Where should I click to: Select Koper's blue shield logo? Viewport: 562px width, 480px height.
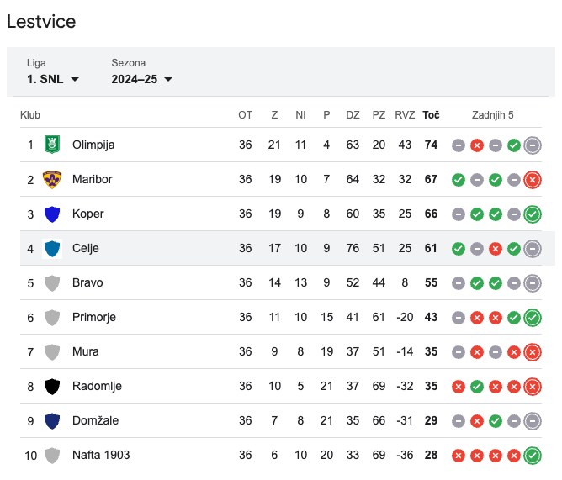pyautogui.click(x=52, y=214)
